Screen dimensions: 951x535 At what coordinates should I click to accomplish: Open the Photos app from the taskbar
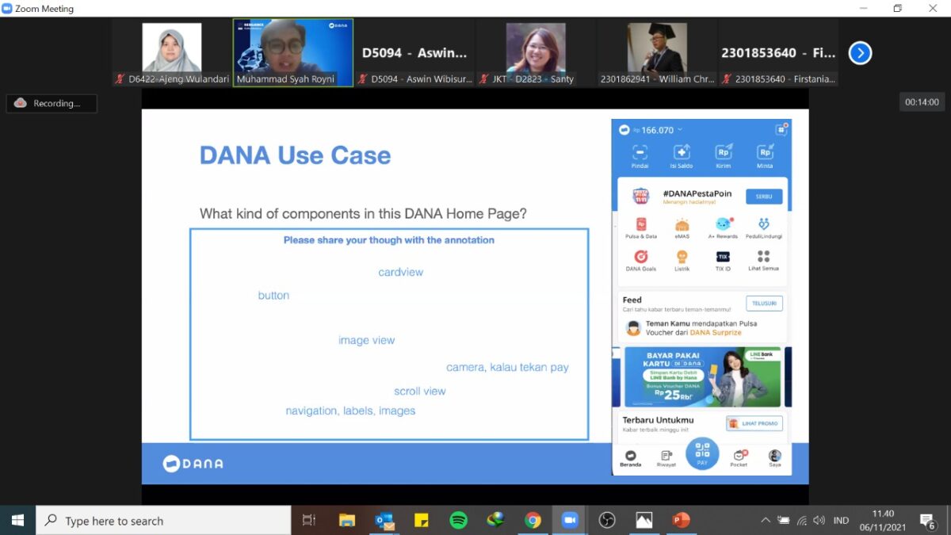(644, 520)
